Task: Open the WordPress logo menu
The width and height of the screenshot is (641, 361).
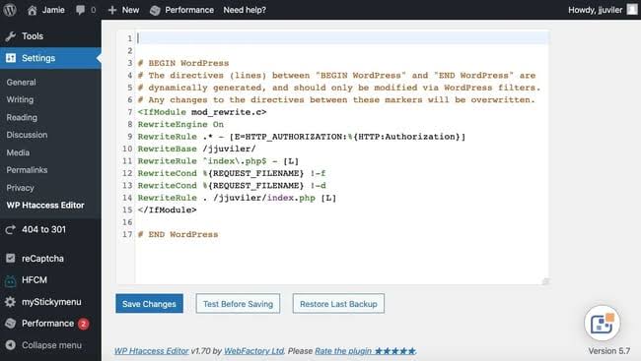Action: (x=10, y=10)
